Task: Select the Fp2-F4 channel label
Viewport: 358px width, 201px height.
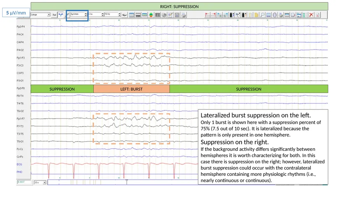Action: coord(21,27)
